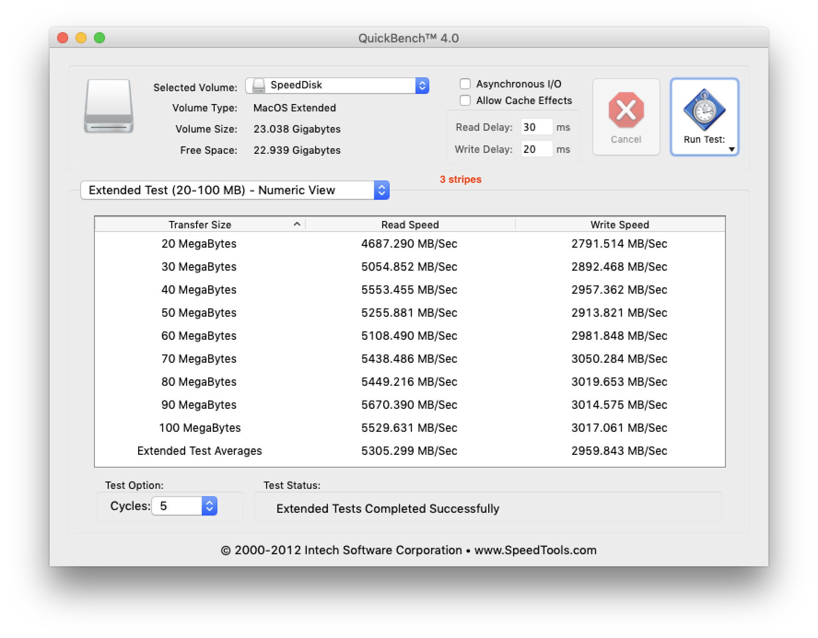
Task: Click write speed 2913.821 MB/Sec
Action: (x=619, y=313)
